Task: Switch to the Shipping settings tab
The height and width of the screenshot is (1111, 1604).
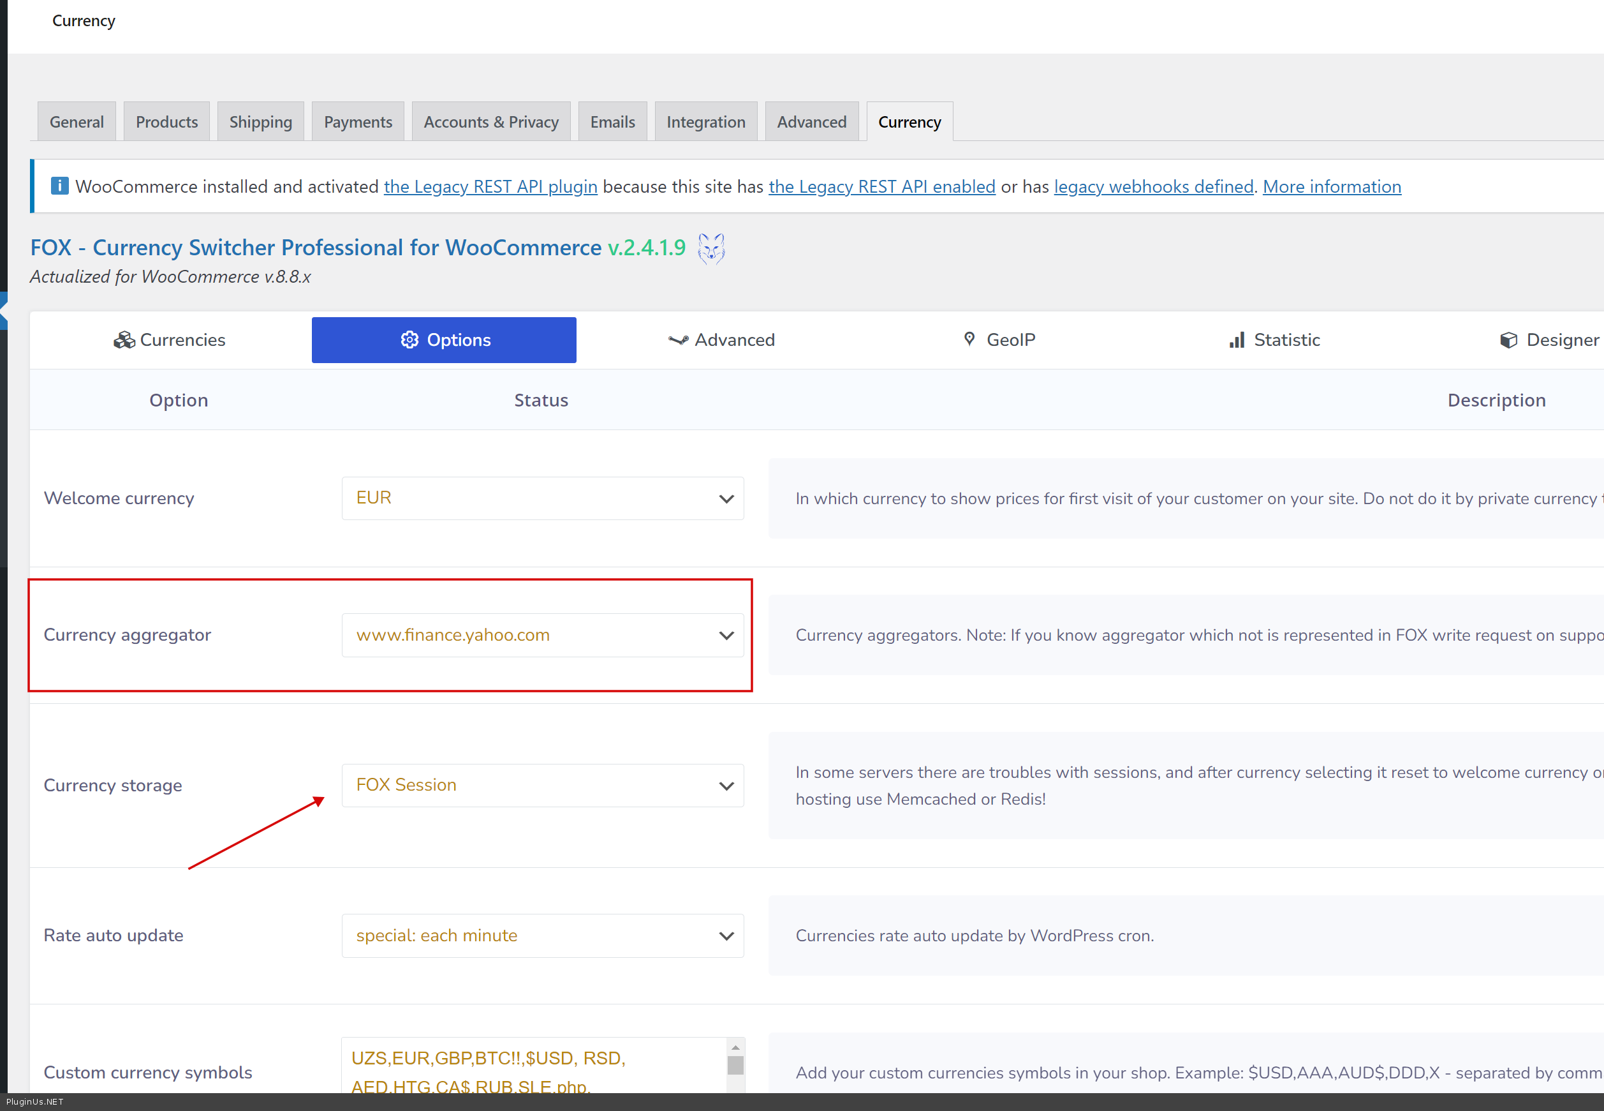Action: (x=261, y=122)
